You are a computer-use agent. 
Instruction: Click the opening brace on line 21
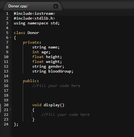(x=33, y=110)
